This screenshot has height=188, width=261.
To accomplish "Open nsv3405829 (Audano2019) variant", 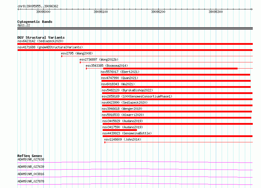I will point(123,121).
